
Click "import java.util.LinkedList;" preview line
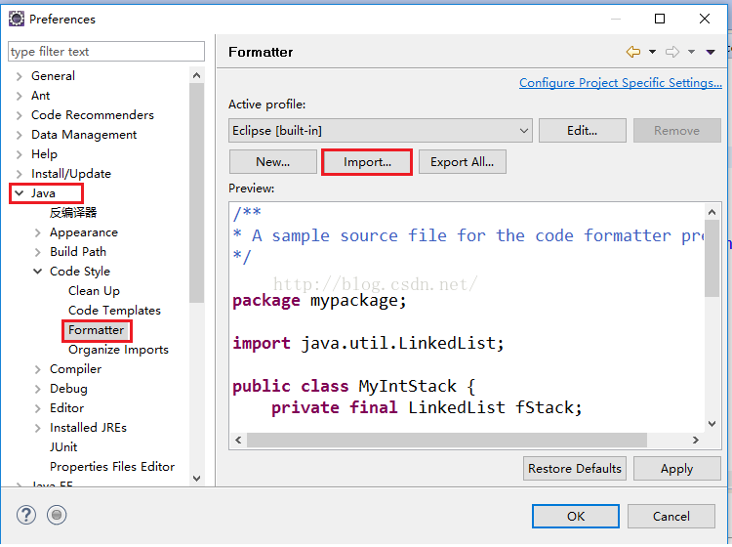(368, 343)
